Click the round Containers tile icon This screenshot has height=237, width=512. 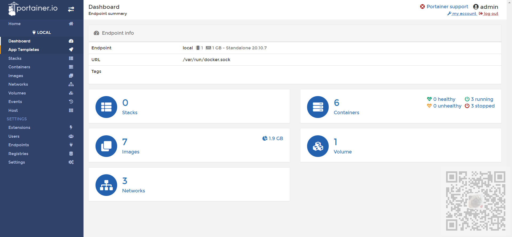click(318, 107)
